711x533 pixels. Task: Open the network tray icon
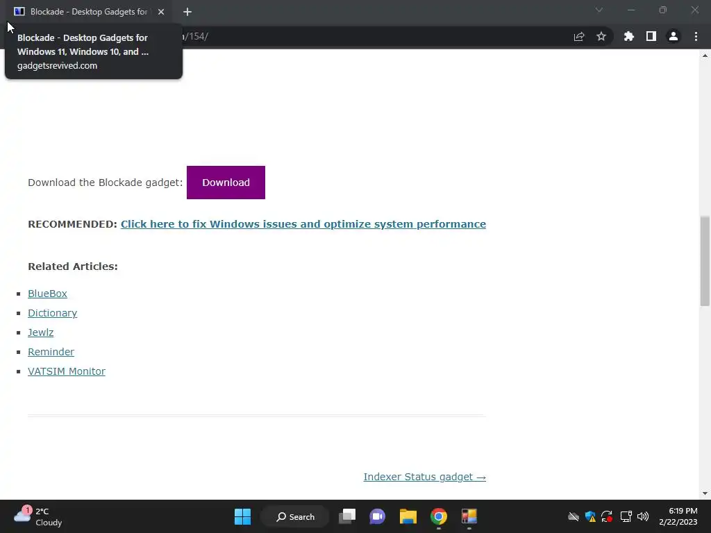click(626, 516)
